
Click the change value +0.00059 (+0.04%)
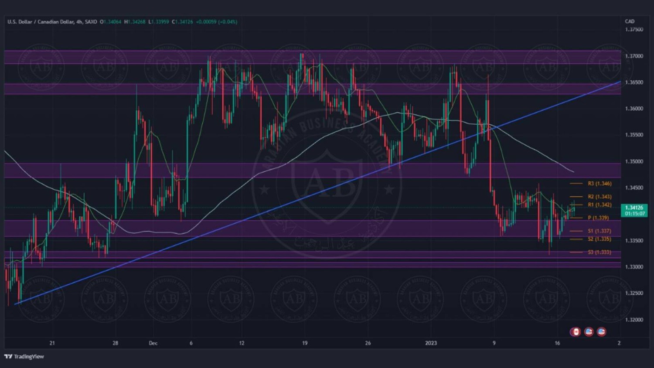tap(217, 22)
